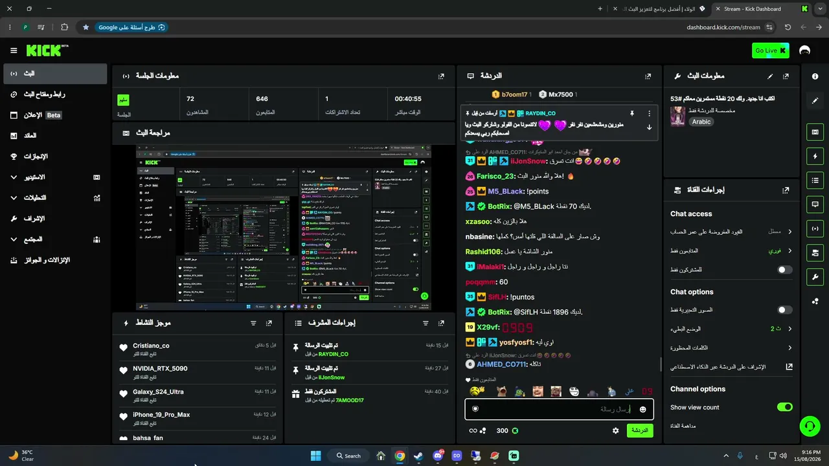The height and width of the screenshot is (466, 829).
Task: Filter the موجز النشاط activity feed
Action: pos(253,323)
